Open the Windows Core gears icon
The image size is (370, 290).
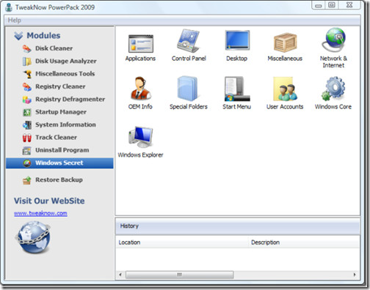pyautogui.click(x=333, y=89)
